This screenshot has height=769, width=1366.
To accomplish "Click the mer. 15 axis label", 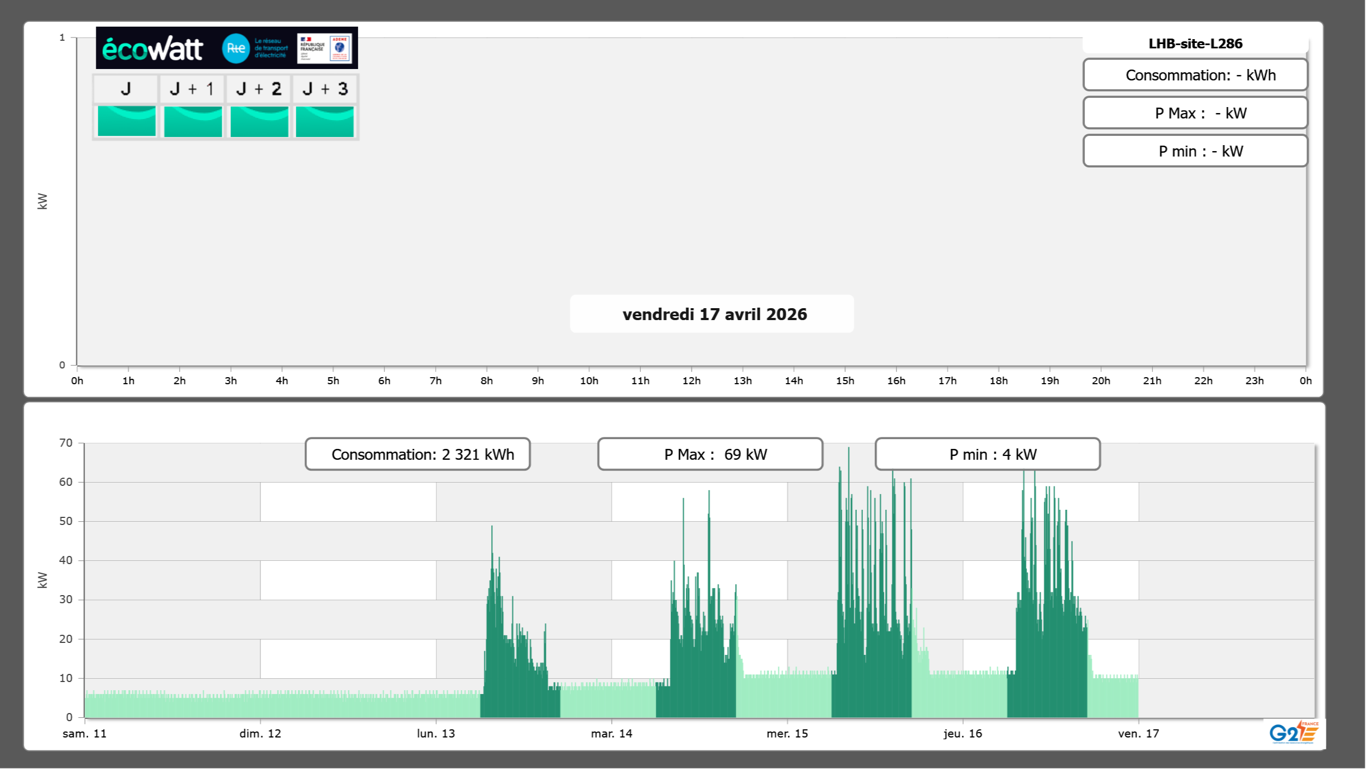I will coord(787,734).
